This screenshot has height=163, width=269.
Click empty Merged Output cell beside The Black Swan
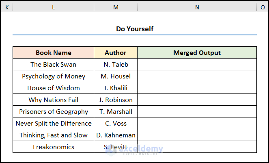pyautogui.click(x=197, y=64)
